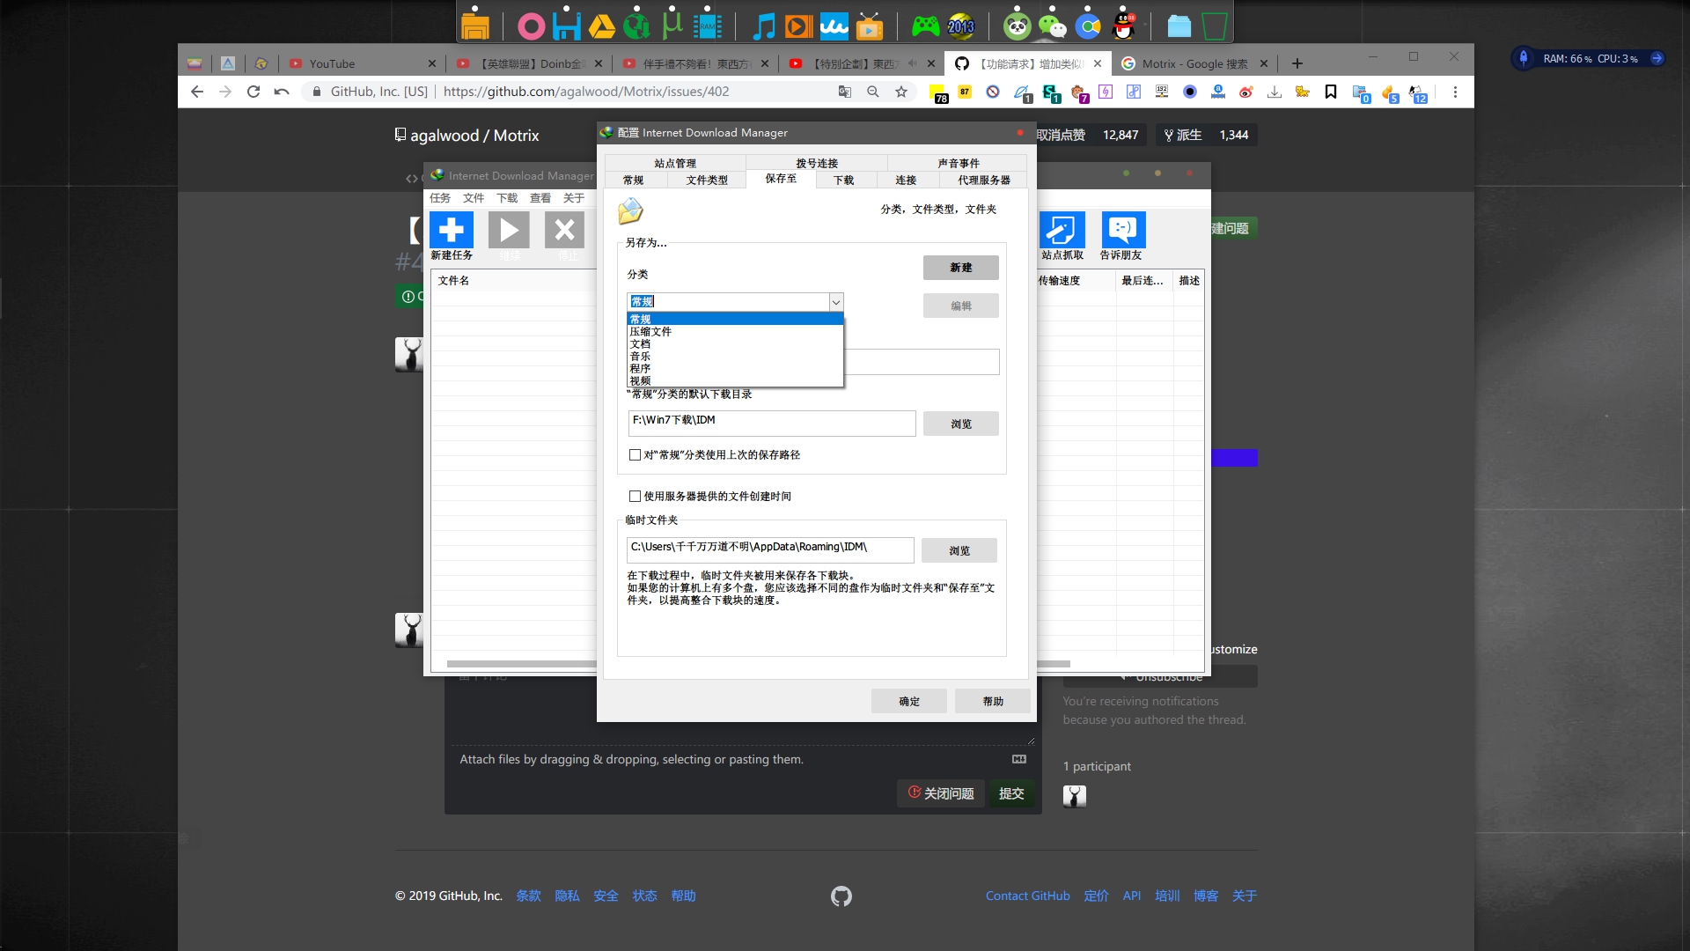Bookmark this page with the star icon
Image resolution: width=1690 pixels, height=951 pixels.
901,92
